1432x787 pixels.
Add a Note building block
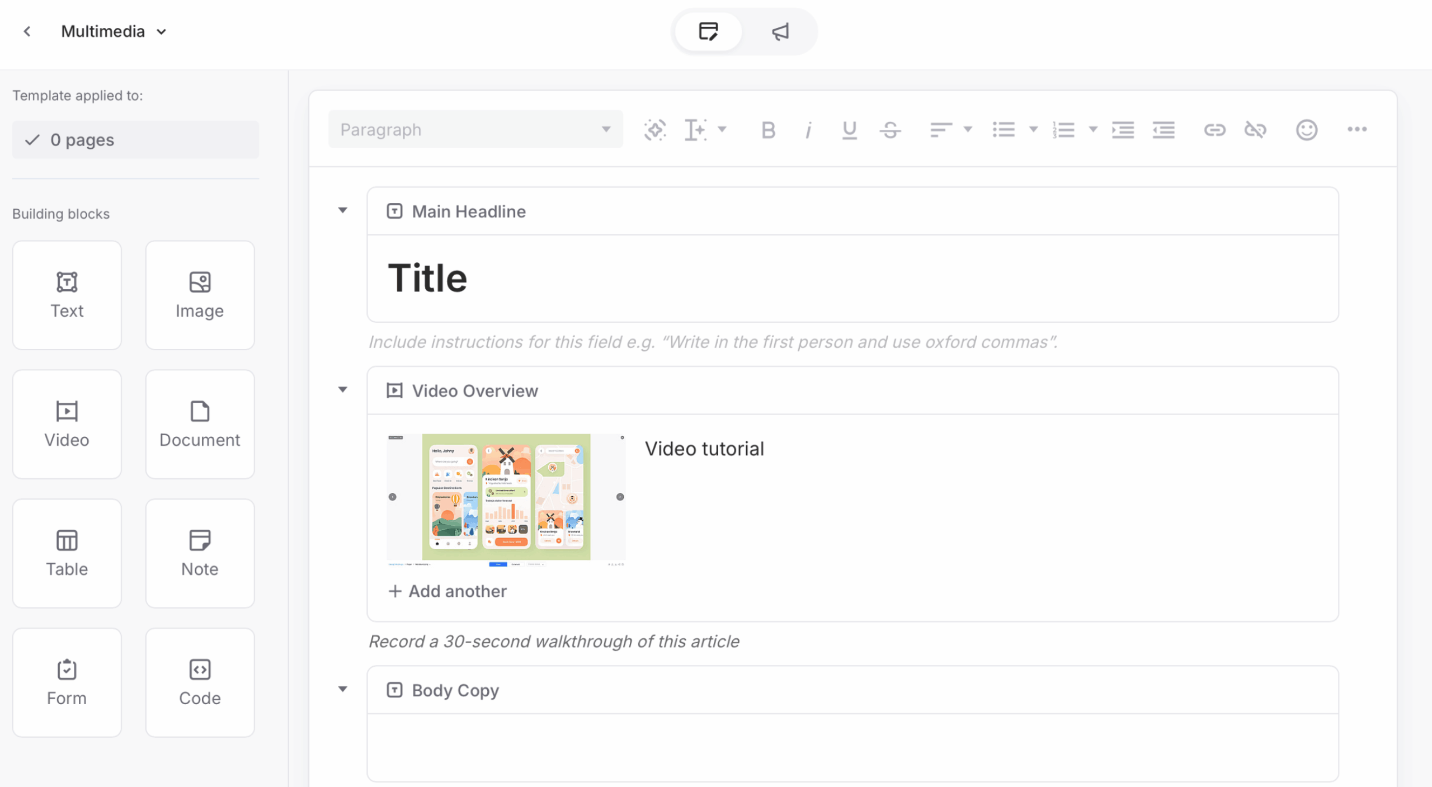pyautogui.click(x=200, y=554)
